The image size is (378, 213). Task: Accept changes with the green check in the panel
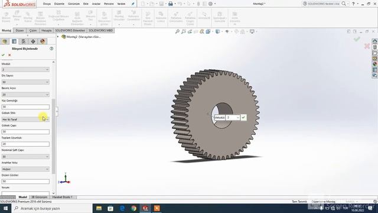[x=3, y=55]
